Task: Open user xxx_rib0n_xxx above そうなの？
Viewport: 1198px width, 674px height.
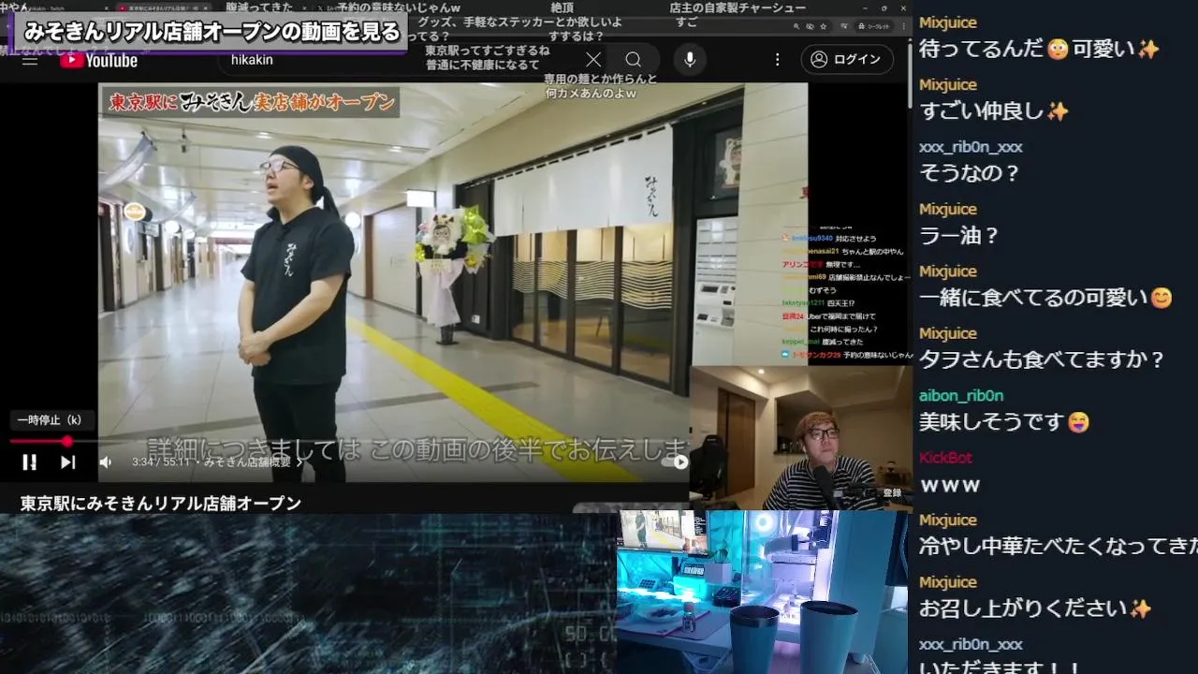Action: [971, 147]
